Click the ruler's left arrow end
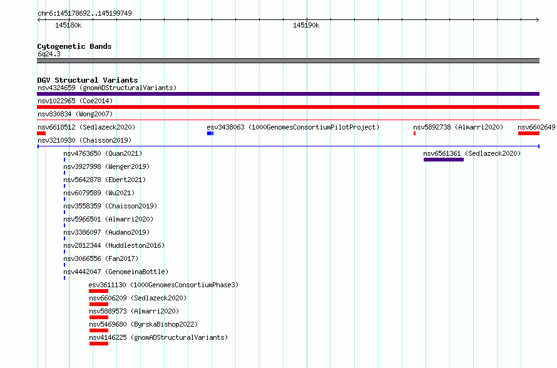557x368 pixels. tap(39, 19)
